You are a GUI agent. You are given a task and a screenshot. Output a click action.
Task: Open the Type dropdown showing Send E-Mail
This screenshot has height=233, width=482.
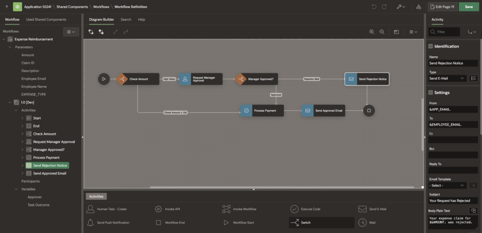447,78
